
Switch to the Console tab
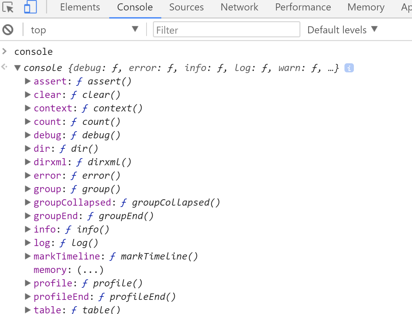135,7
